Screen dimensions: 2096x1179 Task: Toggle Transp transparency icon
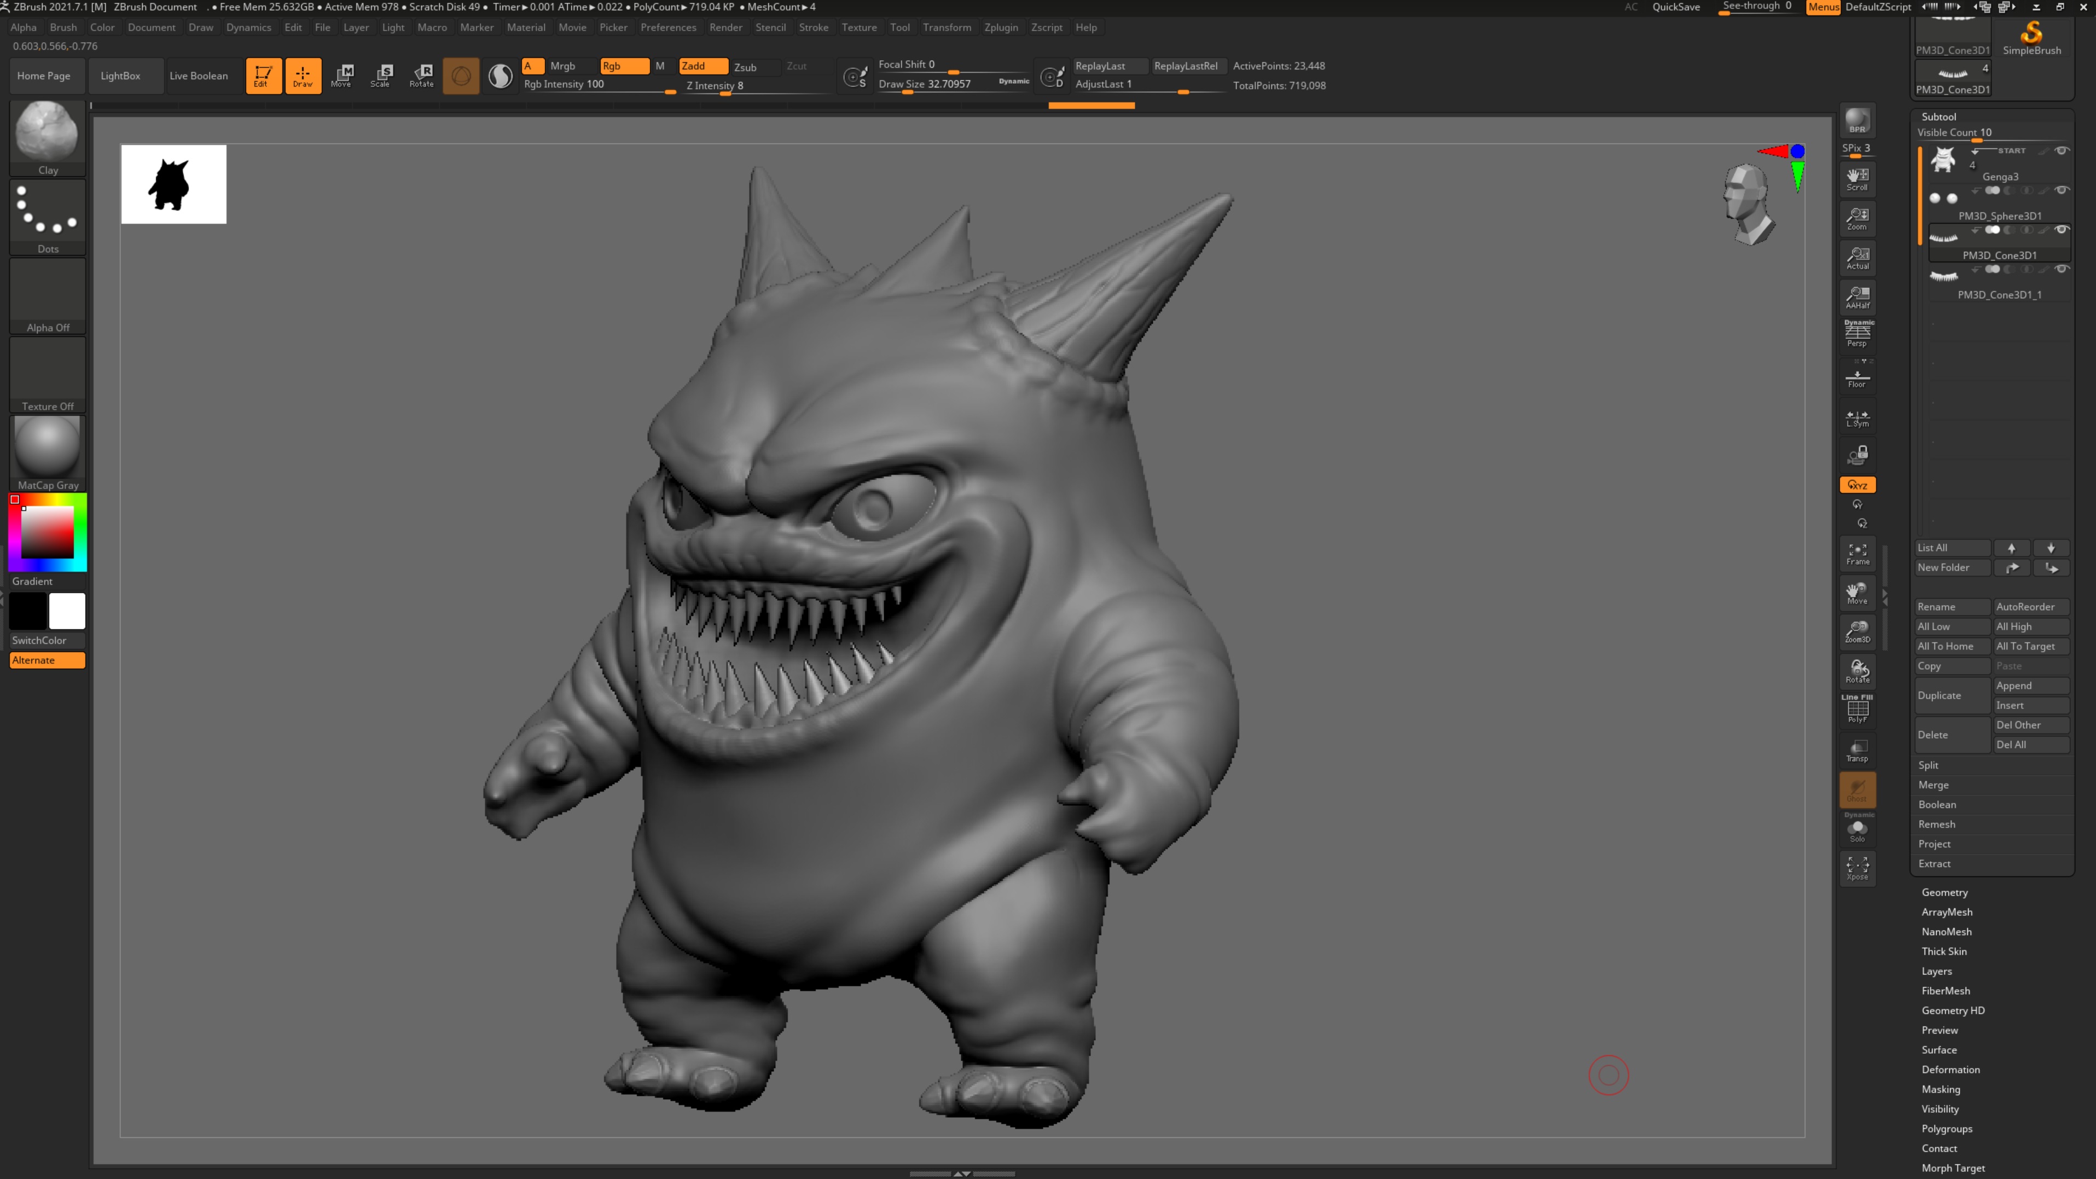tap(1857, 750)
